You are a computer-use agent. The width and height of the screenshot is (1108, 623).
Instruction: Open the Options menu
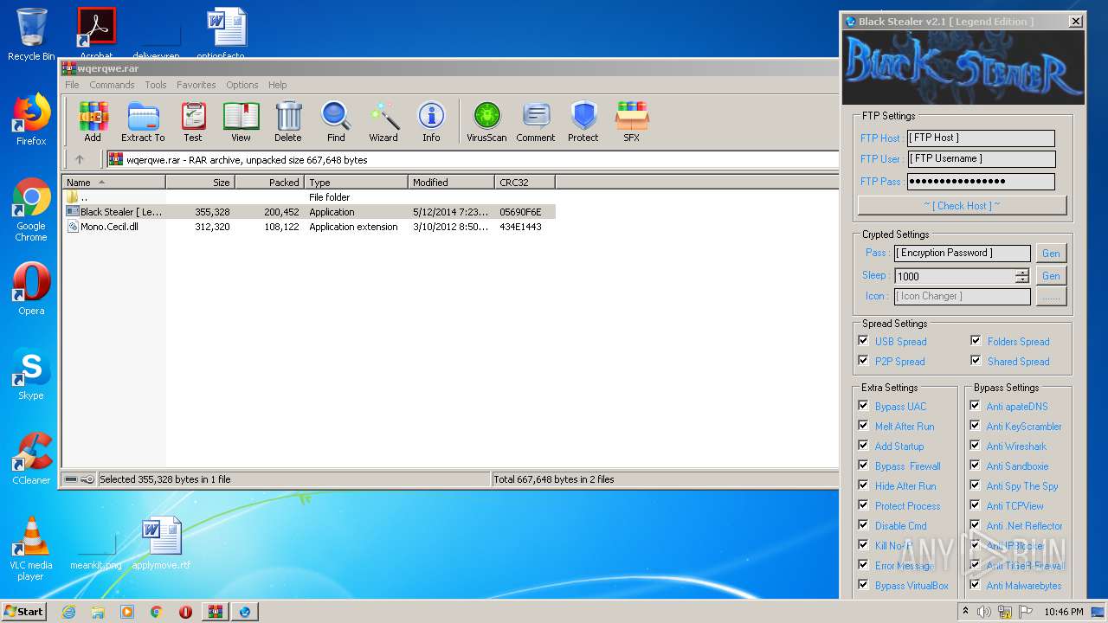[242, 85]
